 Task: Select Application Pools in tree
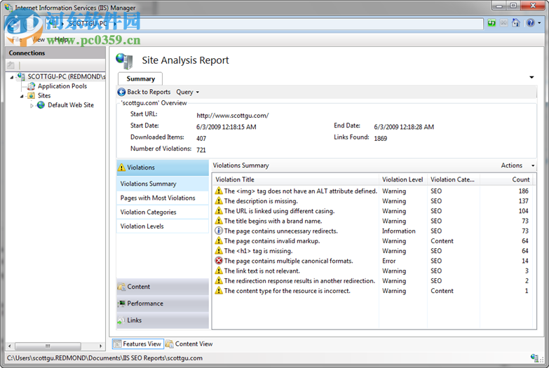(62, 86)
